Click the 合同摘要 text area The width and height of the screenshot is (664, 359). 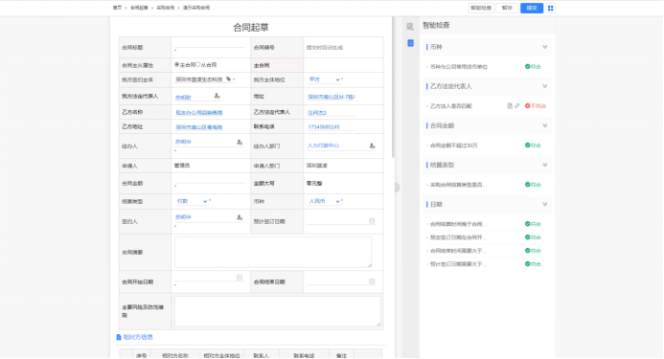[273, 252]
